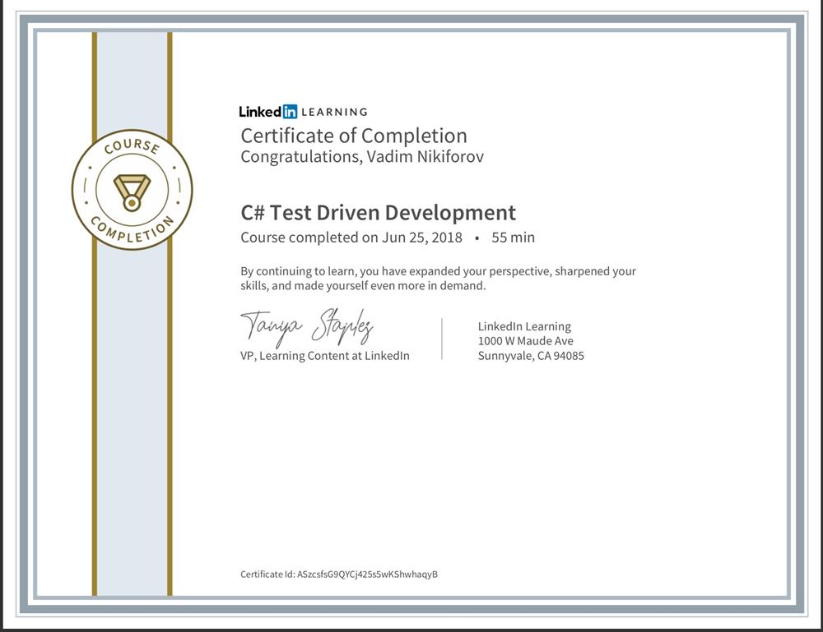This screenshot has width=823, height=632.
Task: Click the bullet separator before 55 min
Action: tap(477, 238)
